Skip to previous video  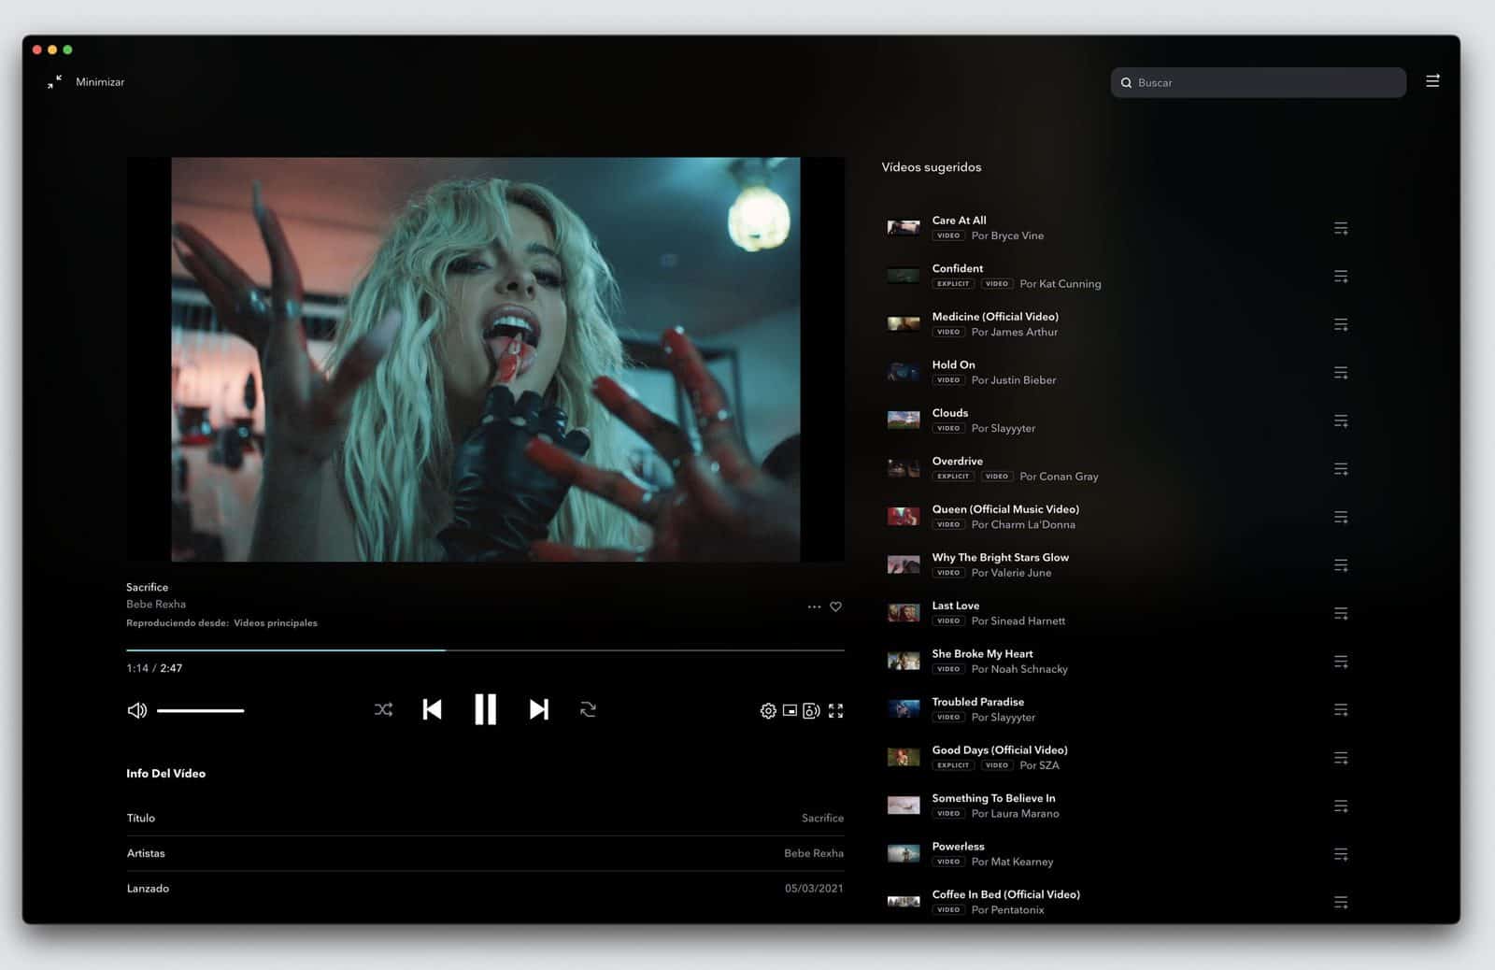[x=432, y=709]
